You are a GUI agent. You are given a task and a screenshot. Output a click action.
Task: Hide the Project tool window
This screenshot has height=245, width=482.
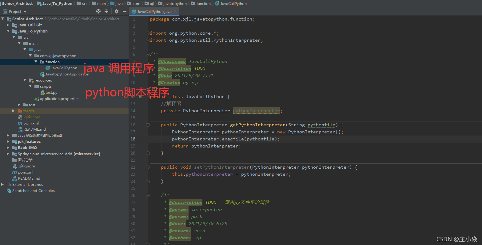click(125, 11)
